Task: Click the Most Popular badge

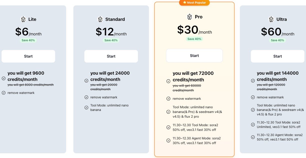Action: point(194,2)
